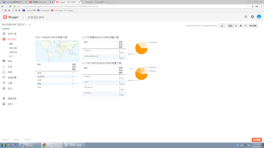
Task: Click the Windows row in OS table
Action: coord(104,94)
